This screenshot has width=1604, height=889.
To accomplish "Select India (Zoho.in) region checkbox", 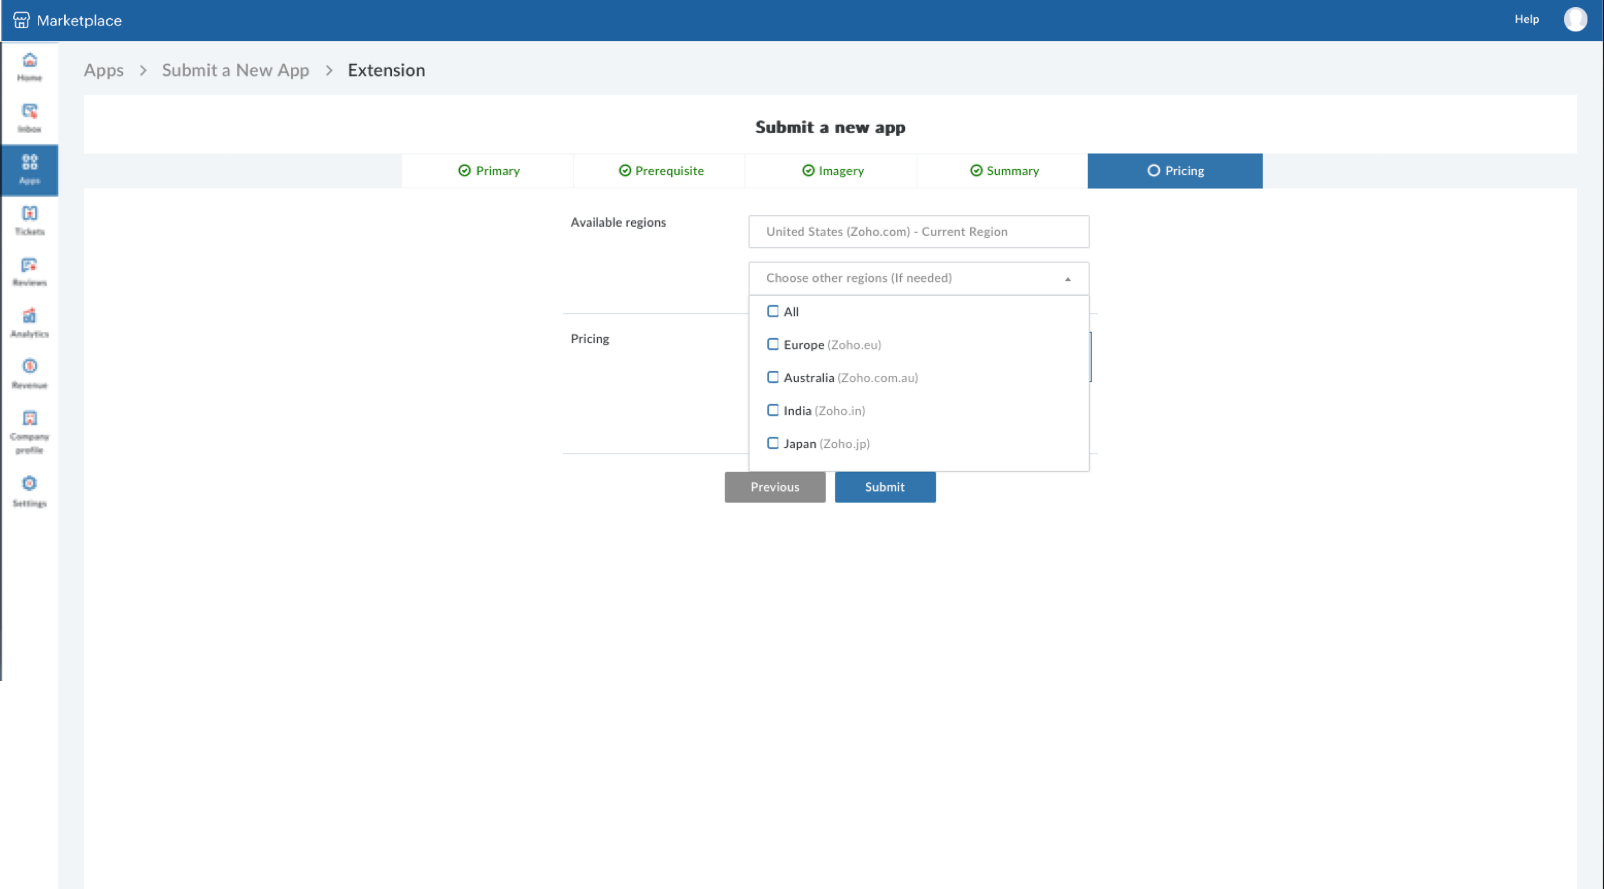I will tap(773, 410).
